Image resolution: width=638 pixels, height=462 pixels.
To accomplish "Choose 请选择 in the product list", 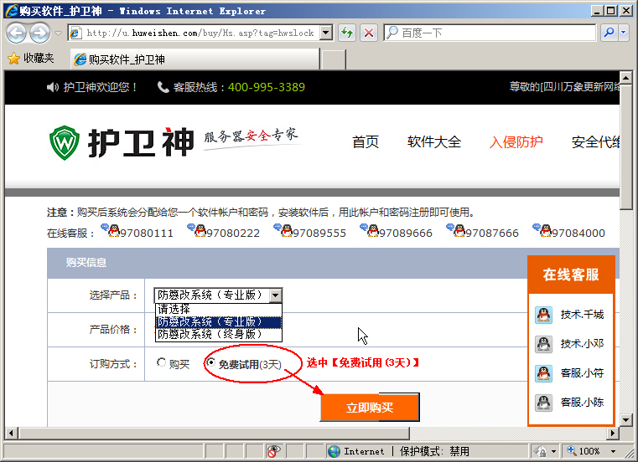I will pos(219,309).
